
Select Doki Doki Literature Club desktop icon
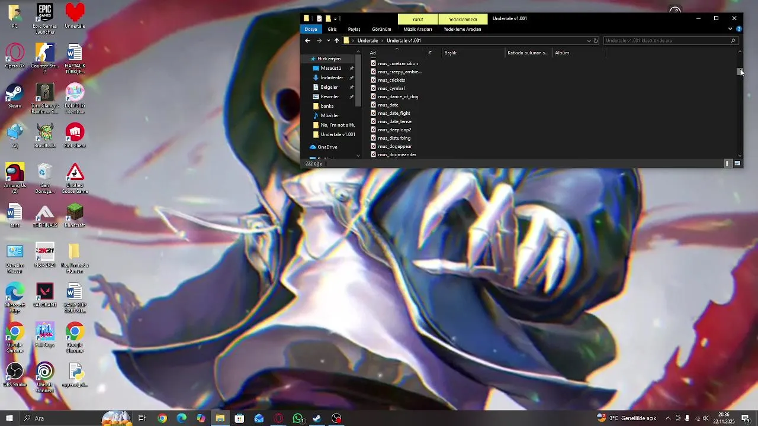(75, 98)
